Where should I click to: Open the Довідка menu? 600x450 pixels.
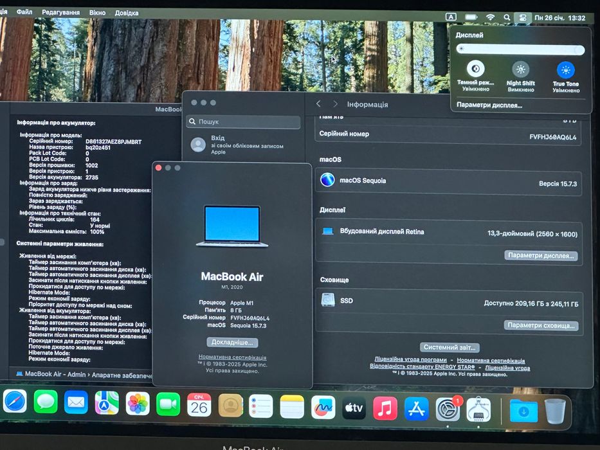click(x=126, y=13)
